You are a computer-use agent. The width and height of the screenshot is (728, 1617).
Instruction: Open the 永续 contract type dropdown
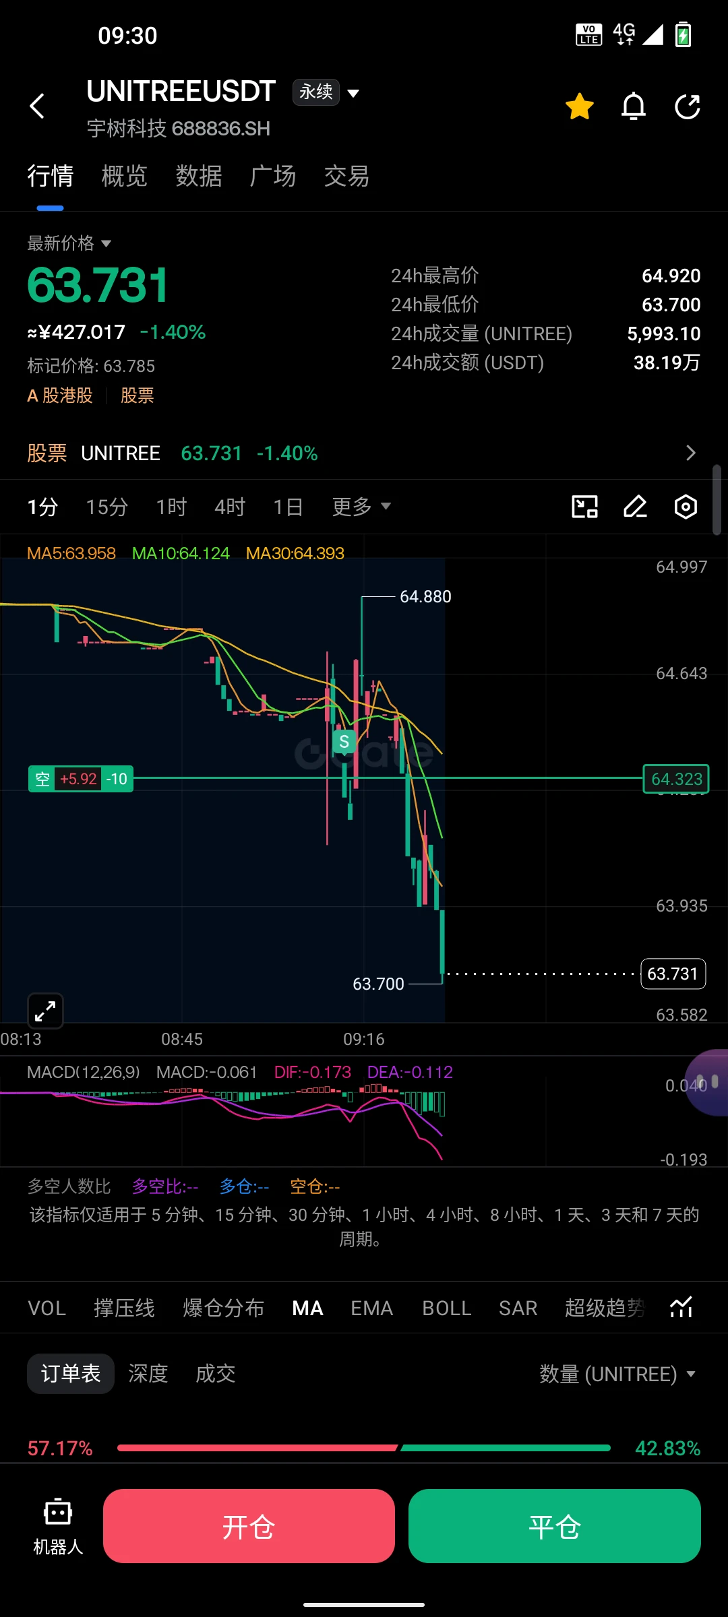pyautogui.click(x=326, y=92)
